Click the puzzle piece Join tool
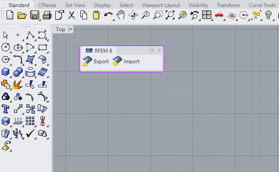This screenshot has height=172, width=279. click(x=6, y=84)
